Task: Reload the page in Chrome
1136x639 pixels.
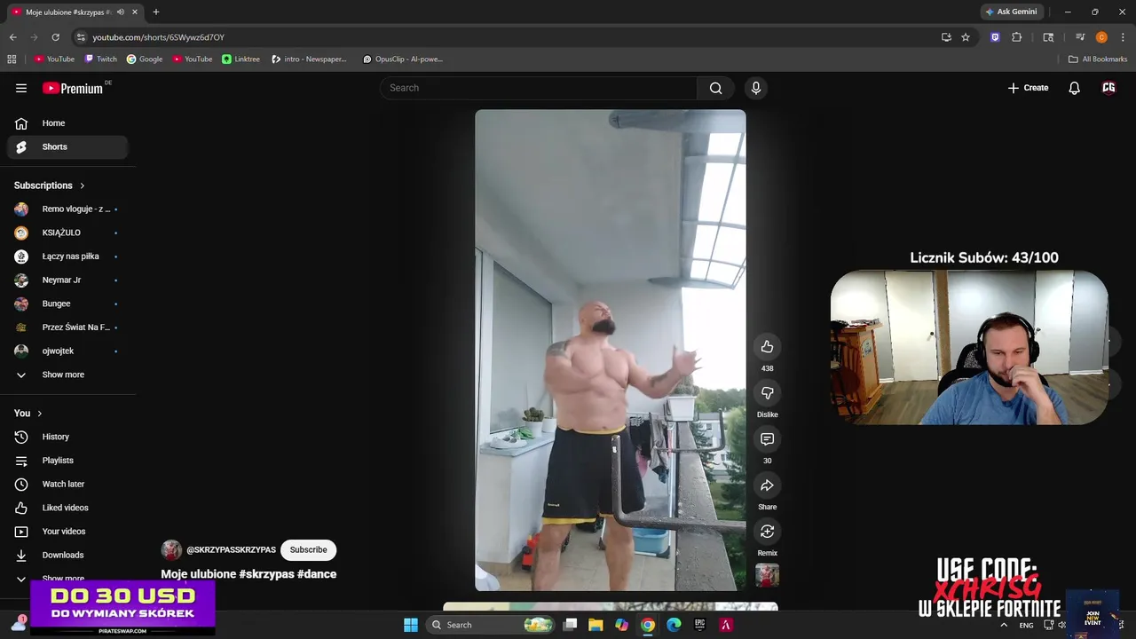Action: pyautogui.click(x=55, y=37)
